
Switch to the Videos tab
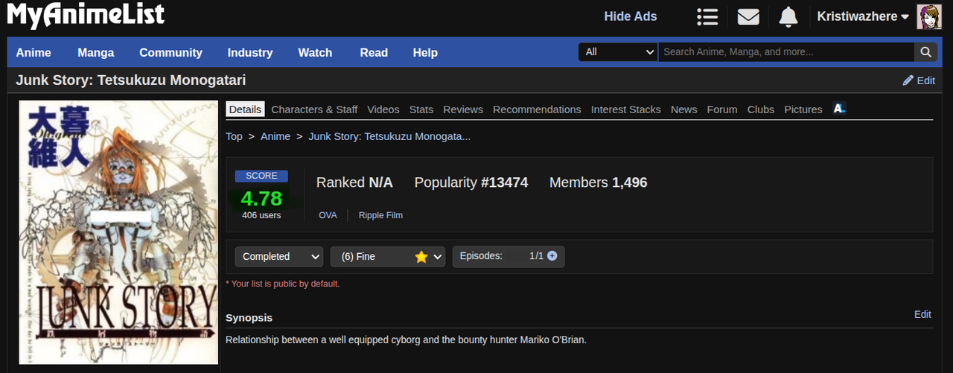pos(383,109)
